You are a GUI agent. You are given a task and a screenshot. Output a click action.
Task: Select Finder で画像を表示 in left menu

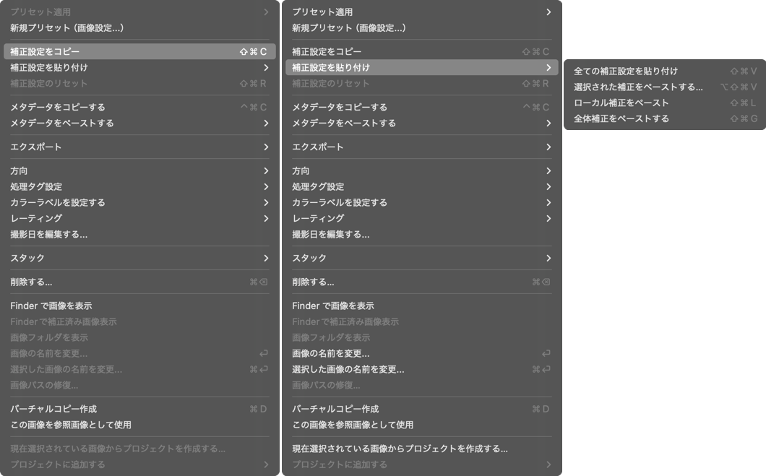pyautogui.click(x=139, y=306)
